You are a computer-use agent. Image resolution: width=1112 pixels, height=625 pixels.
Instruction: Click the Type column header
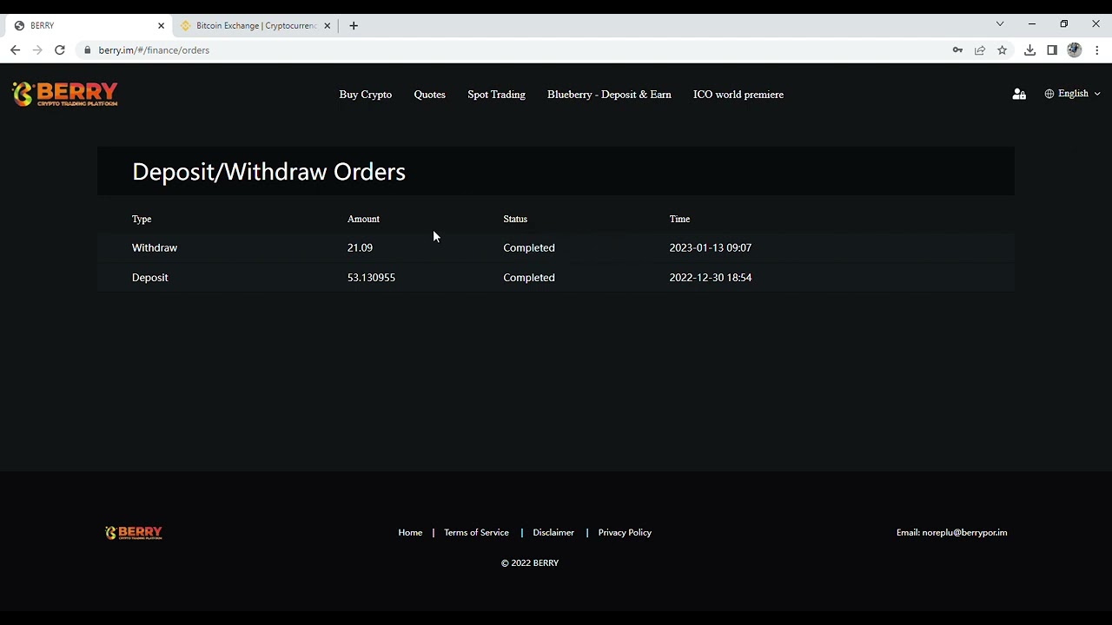pos(142,219)
